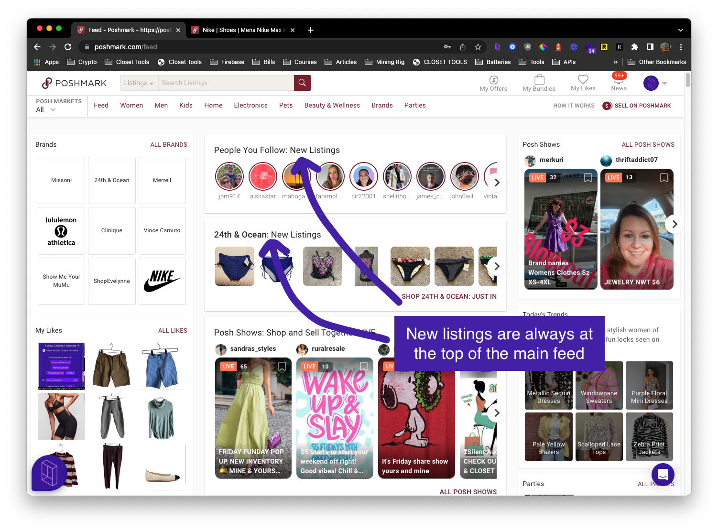
Task: Click the side panel icon in toolbar
Action: (650, 47)
